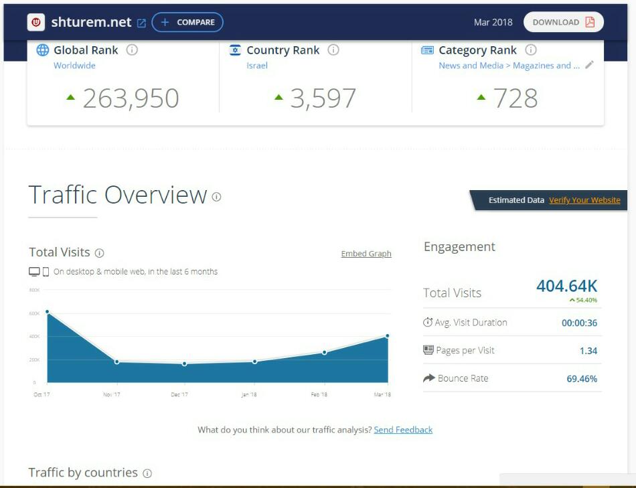Click the Total Visits info icon
636x488 pixels.
click(x=100, y=253)
